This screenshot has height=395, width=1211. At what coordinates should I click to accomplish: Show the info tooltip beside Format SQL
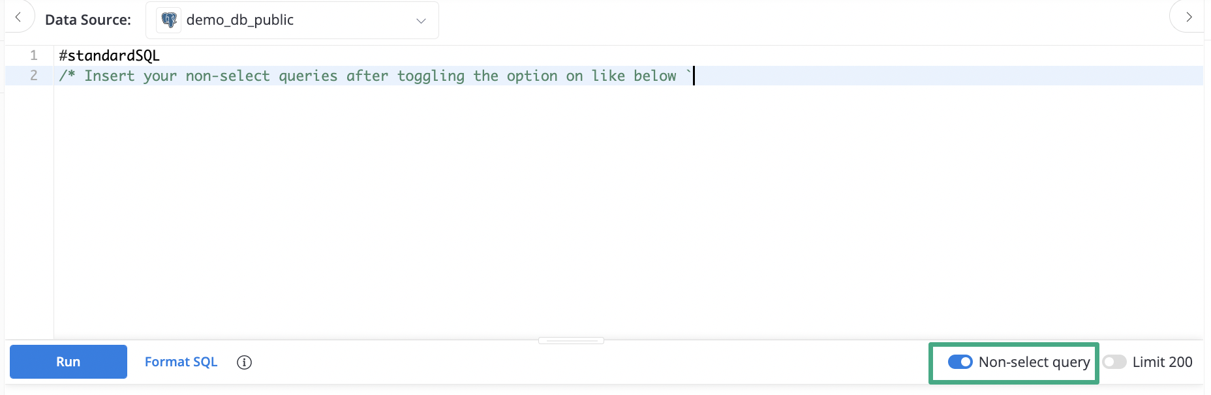(244, 362)
